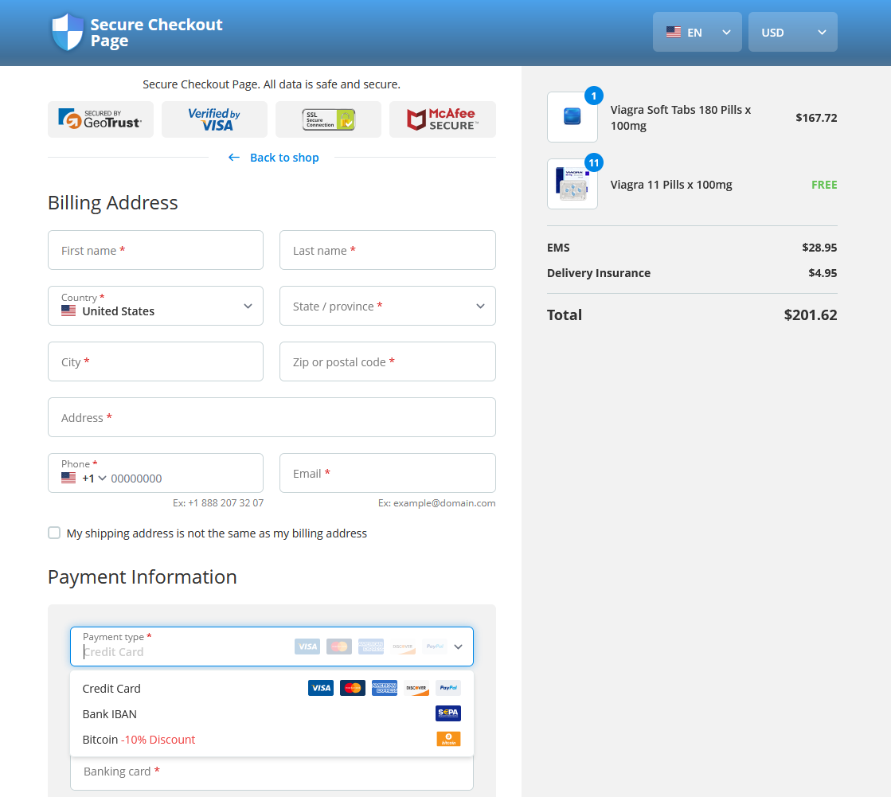
Task: Click the faded Mastercard logo in the Payment type field
Action: tap(338, 647)
